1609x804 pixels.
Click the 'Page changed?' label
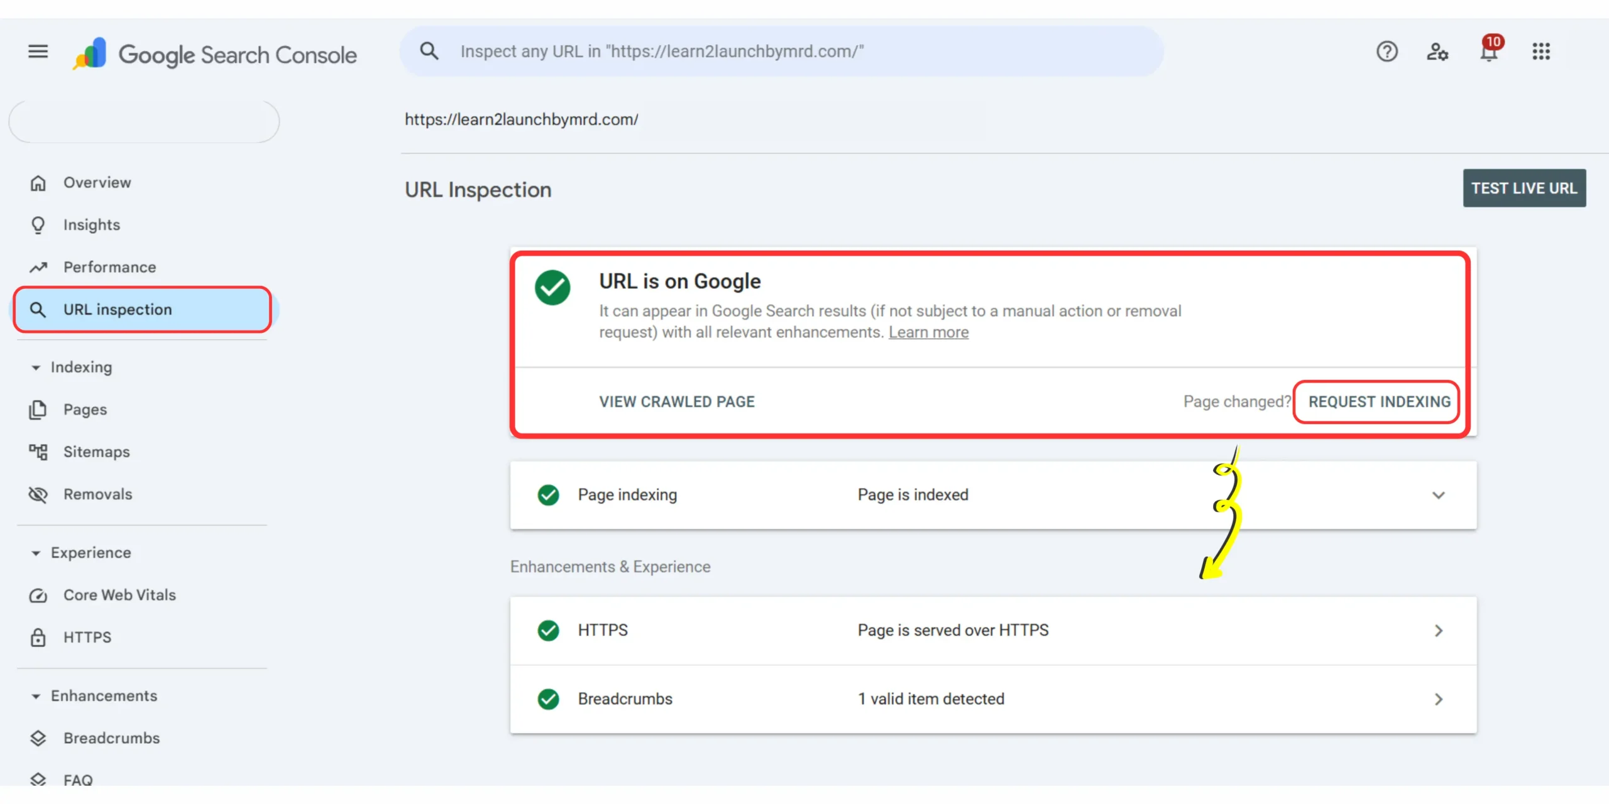(x=1237, y=402)
